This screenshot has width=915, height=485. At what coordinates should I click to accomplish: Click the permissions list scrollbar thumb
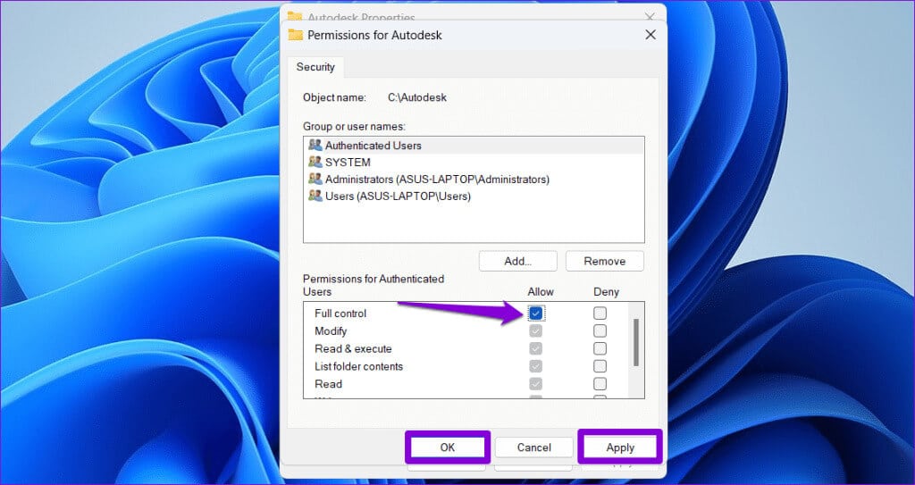click(636, 342)
